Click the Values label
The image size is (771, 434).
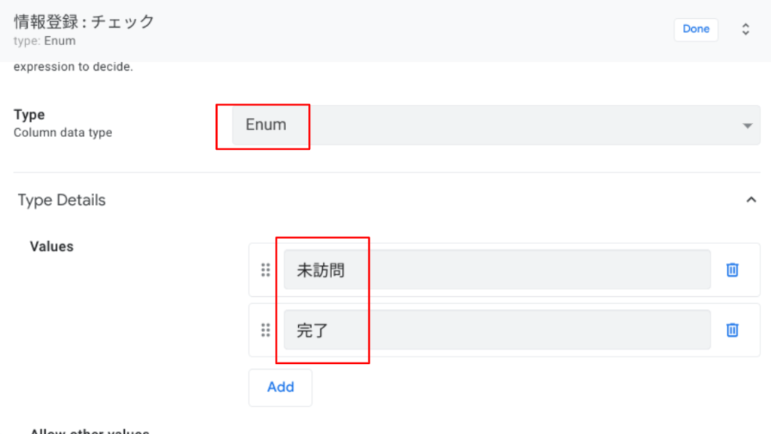point(51,246)
